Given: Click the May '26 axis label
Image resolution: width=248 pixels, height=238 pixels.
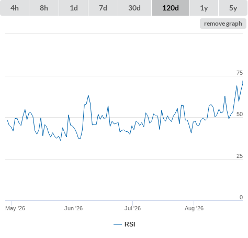Looking at the screenshot, I should (15, 208).
